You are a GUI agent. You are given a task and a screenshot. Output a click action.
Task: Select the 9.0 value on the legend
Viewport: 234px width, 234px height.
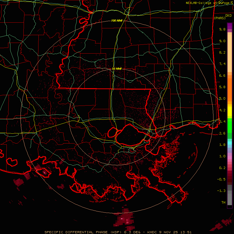[222, 41]
